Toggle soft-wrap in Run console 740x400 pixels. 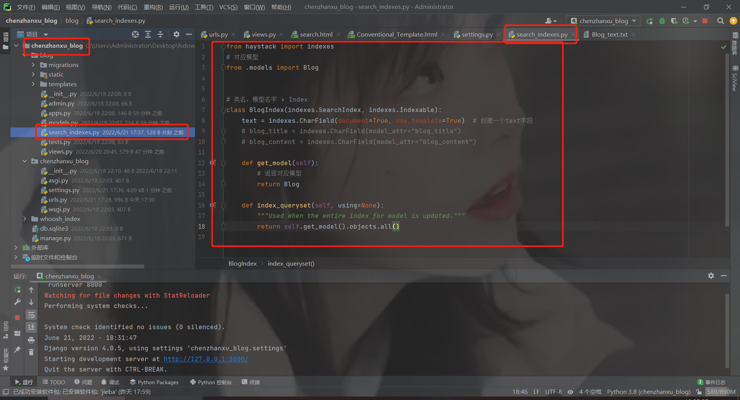[x=31, y=315]
